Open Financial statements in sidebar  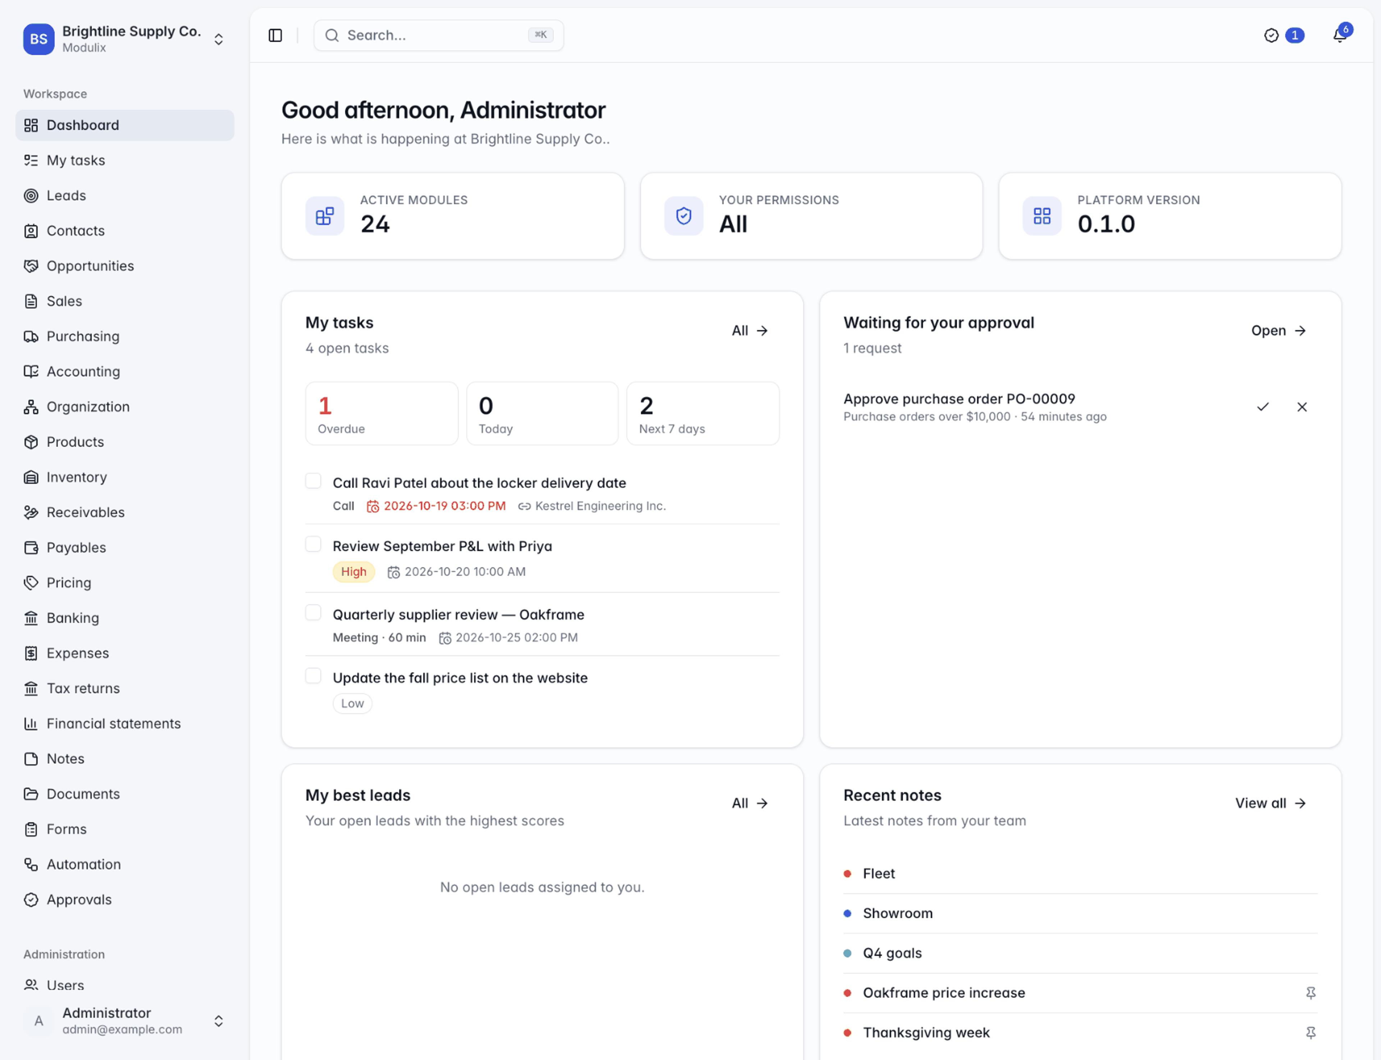pos(125,724)
